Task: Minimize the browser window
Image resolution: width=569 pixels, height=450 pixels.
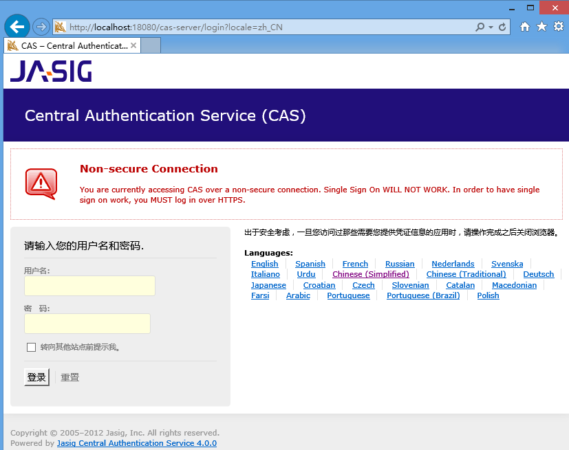Action: [512, 8]
